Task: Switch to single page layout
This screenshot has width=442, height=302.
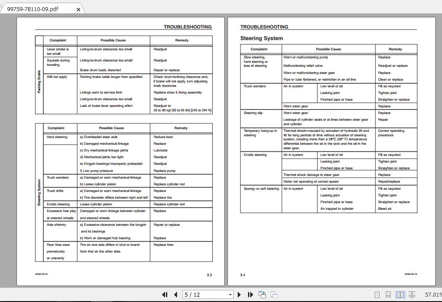Action: coord(377,295)
